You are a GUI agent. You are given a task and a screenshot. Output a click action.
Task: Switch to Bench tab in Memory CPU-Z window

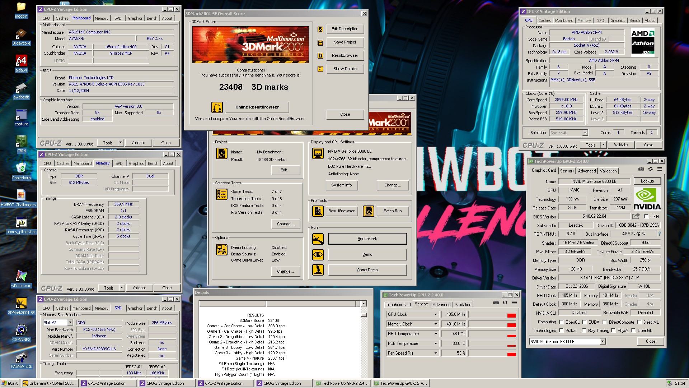pyautogui.click(x=153, y=163)
